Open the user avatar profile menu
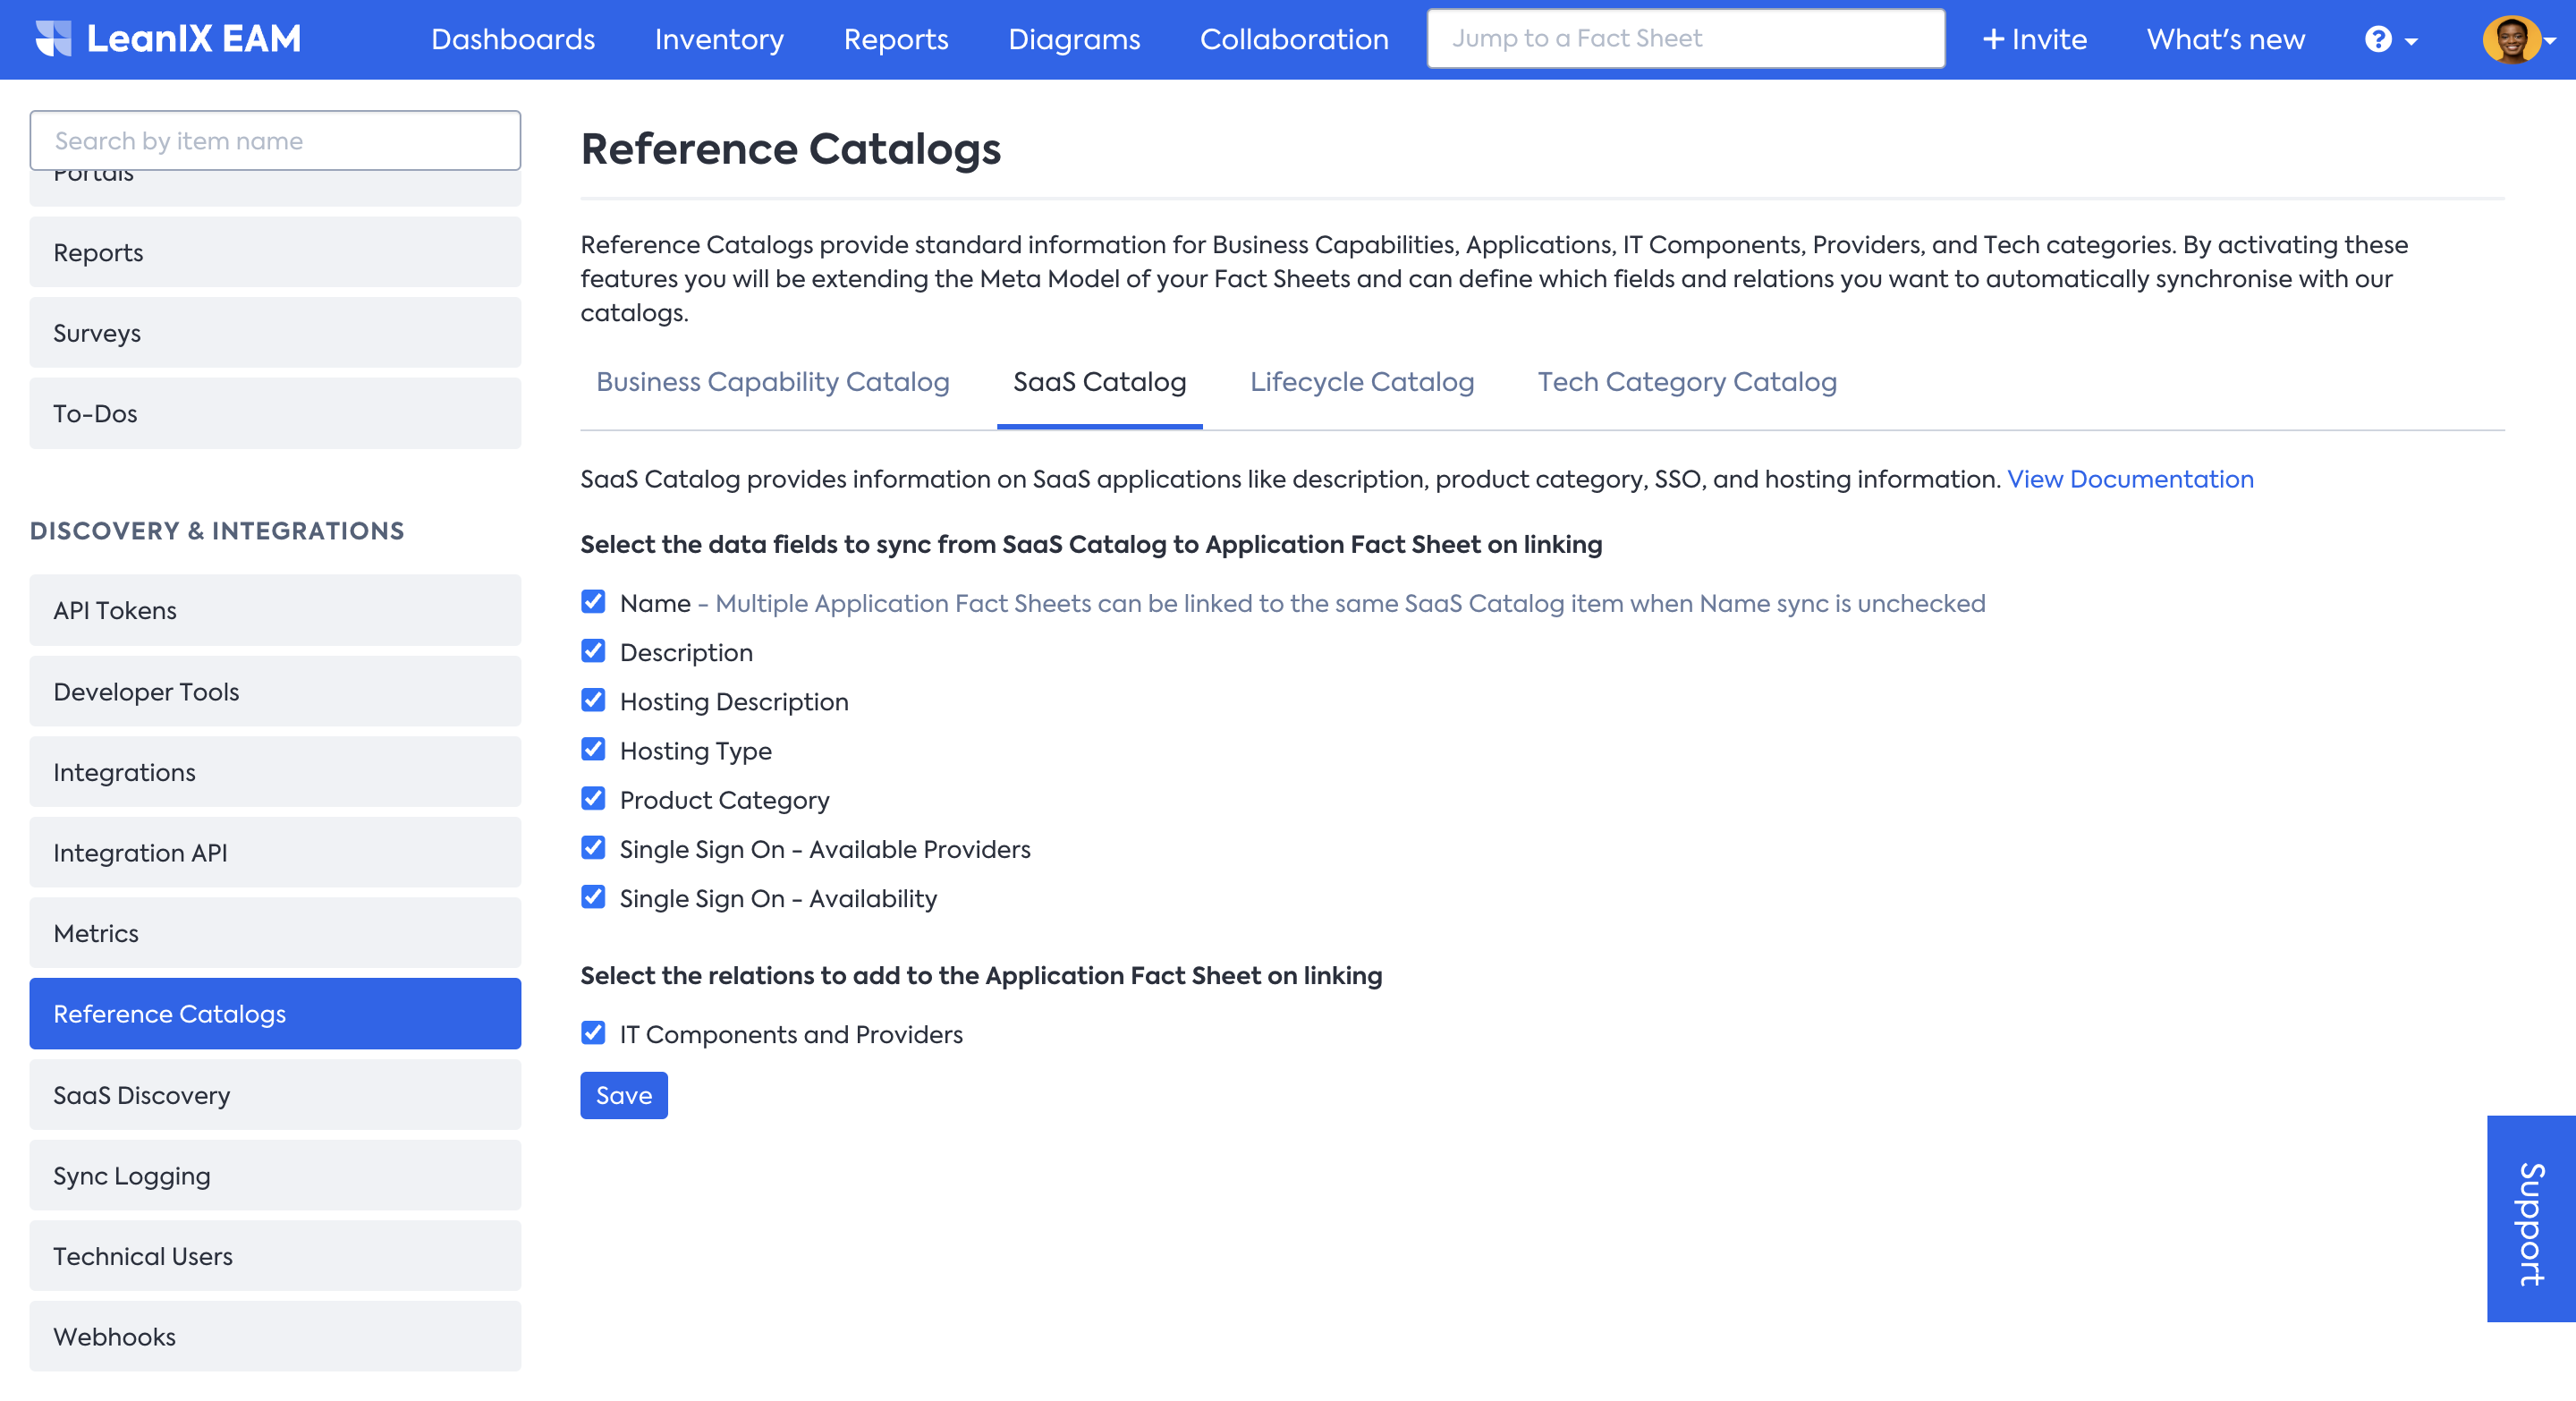 2517,39
